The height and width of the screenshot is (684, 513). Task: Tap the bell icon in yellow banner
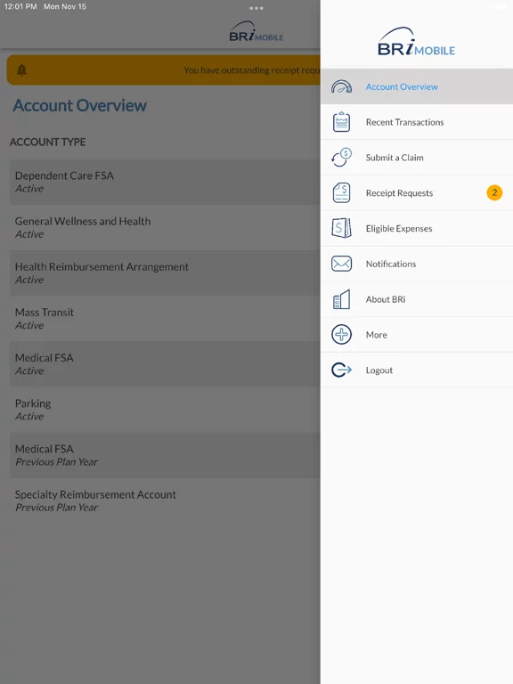tap(21, 69)
